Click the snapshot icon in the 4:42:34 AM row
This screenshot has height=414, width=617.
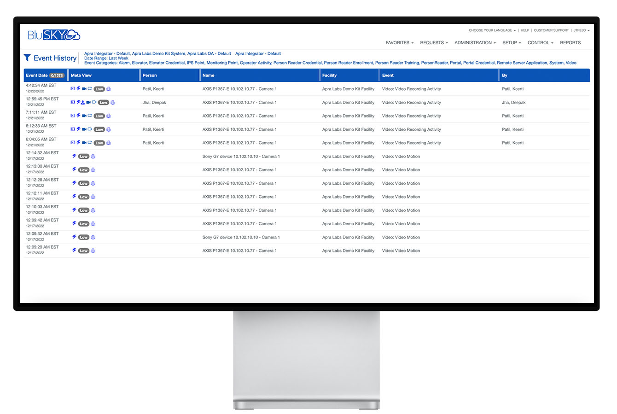[73, 88]
